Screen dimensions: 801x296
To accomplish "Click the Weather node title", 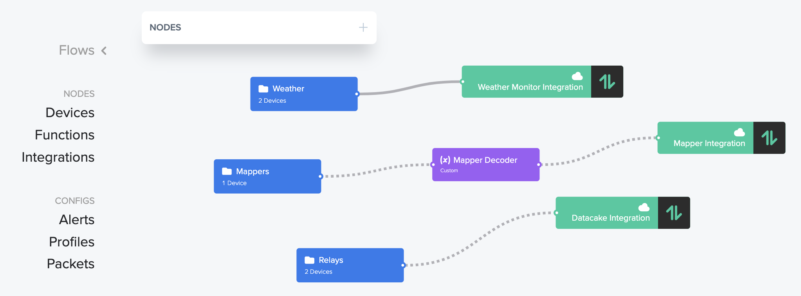I will 289,89.
